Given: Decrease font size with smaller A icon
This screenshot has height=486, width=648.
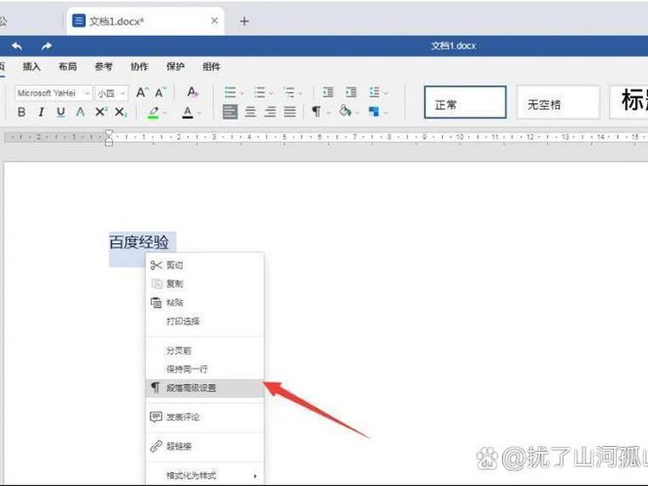Looking at the screenshot, I should coord(160,92).
